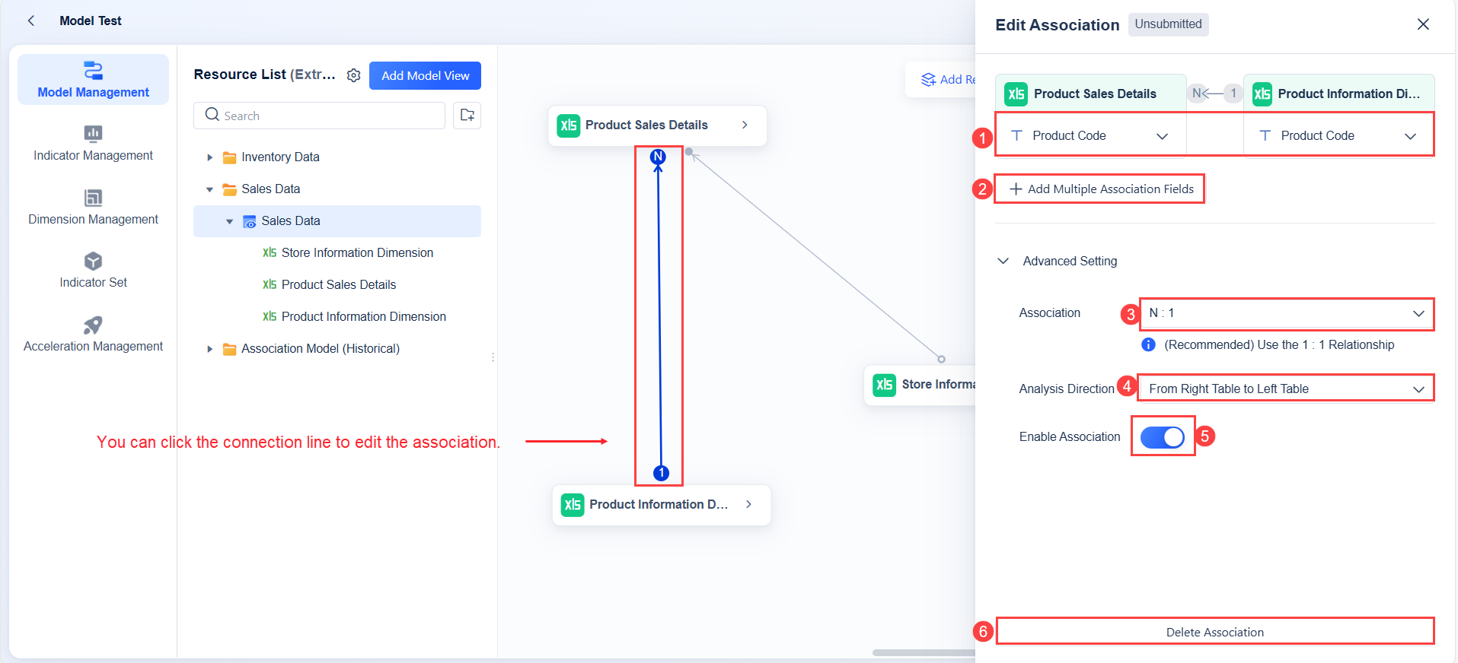This screenshot has height=663, width=1458.
Task: Go back using the Model Test arrow
Action: pyautogui.click(x=31, y=21)
